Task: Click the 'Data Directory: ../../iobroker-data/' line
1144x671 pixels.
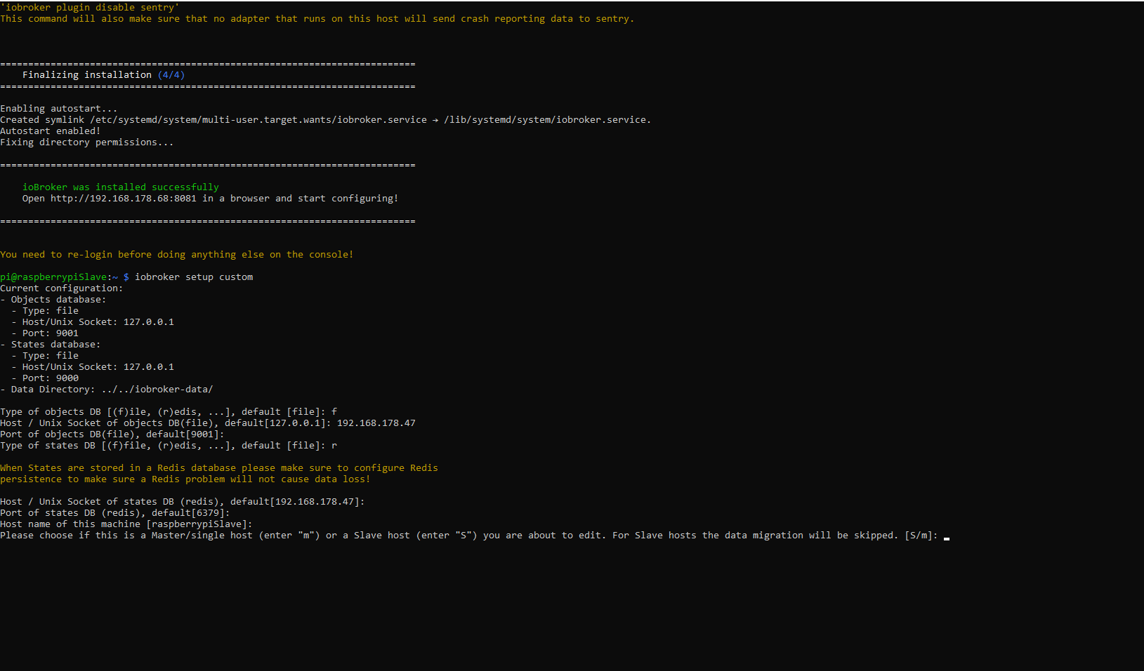Action: point(107,390)
